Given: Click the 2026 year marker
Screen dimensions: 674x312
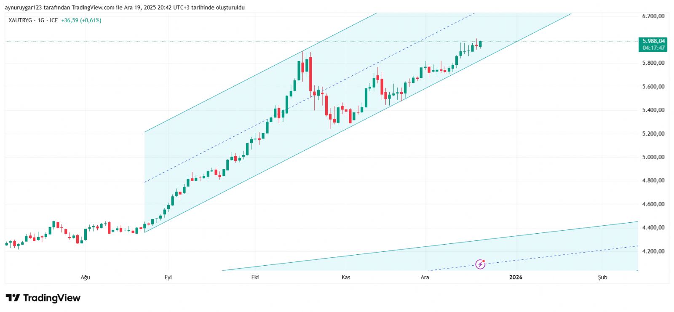Looking at the screenshot, I should [516, 277].
